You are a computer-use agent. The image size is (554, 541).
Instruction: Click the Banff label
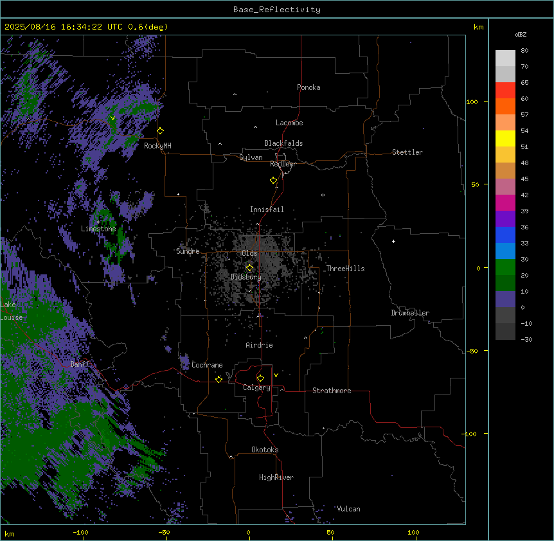tap(80, 364)
